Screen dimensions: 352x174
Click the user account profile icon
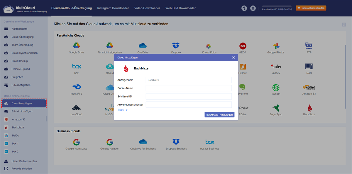253,8
